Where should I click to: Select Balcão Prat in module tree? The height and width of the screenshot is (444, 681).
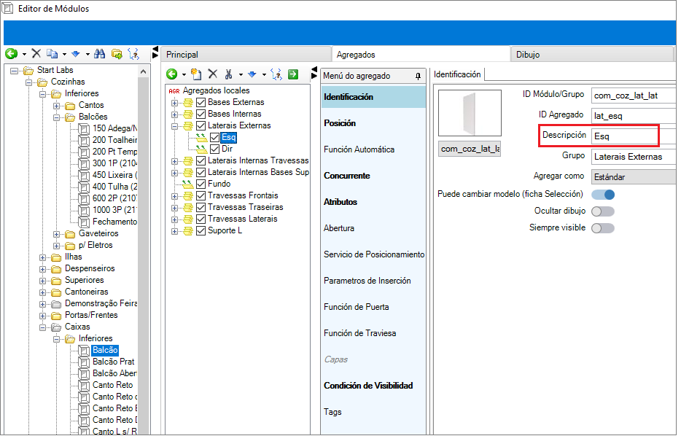click(113, 362)
